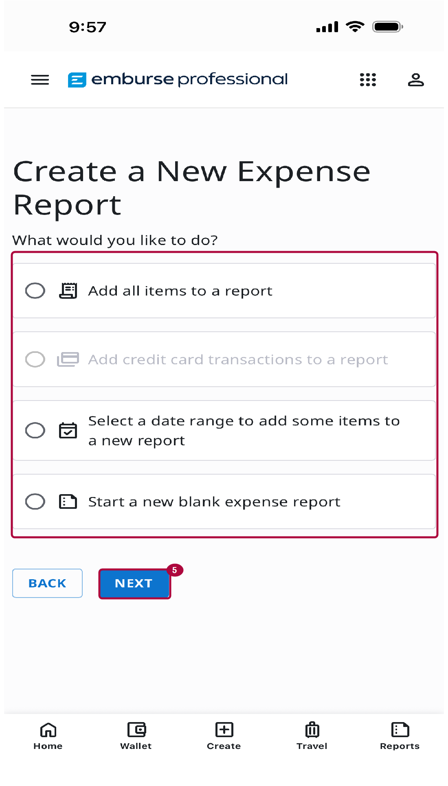The height and width of the screenshot is (786, 448).
Task: Select 'Add all items to a report' radio
Action: (35, 291)
